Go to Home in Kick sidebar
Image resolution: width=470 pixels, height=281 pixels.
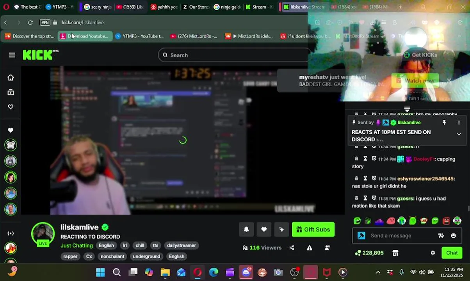click(x=11, y=78)
